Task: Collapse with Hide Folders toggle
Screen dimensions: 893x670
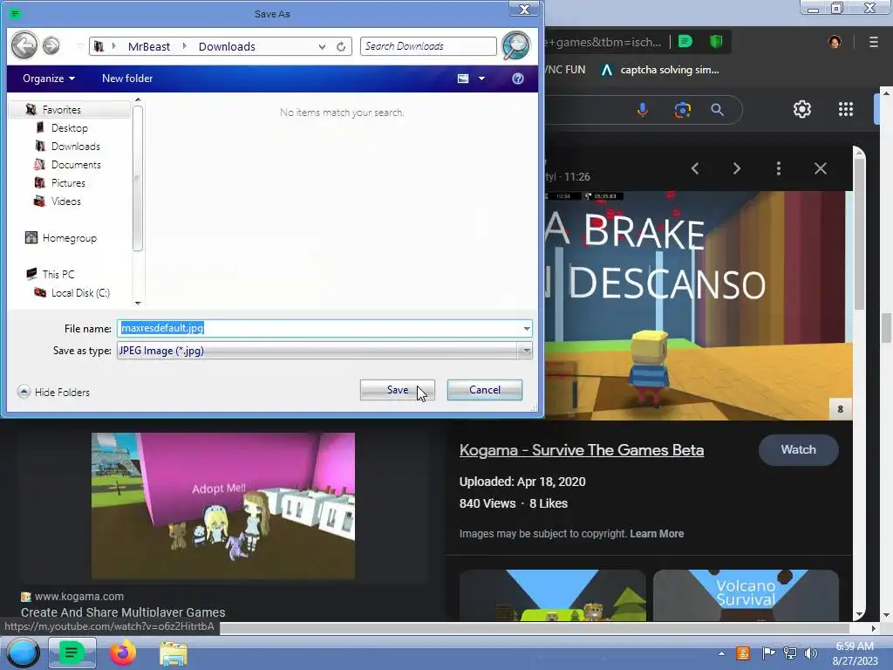Action: [53, 392]
